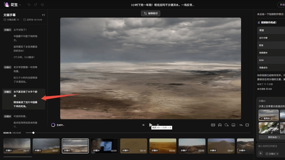This screenshot has height=160, width=285.
Task: Click the undo arrow in top bar
Action: click(29, 5)
